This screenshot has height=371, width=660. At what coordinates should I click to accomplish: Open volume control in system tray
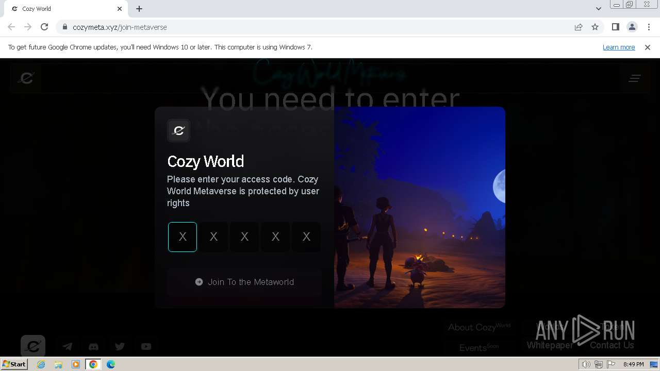pyautogui.click(x=586, y=364)
